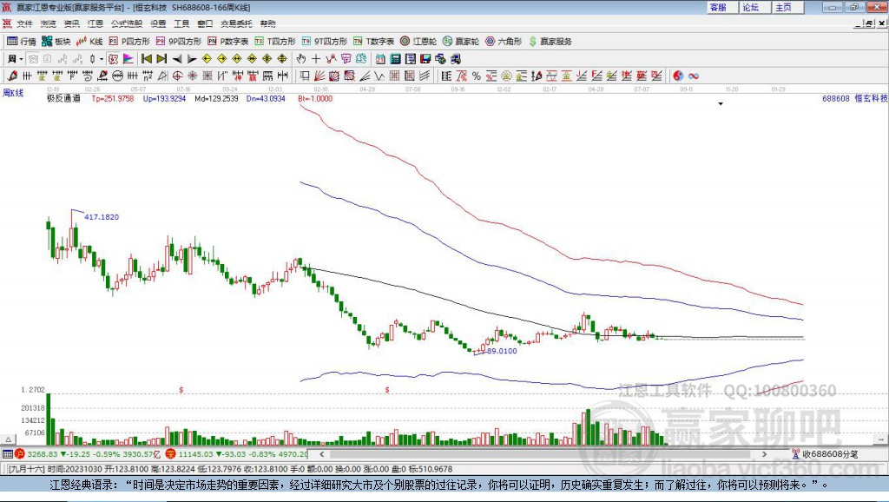The width and height of the screenshot is (889, 502).
Task: Click the up triangle button beside volume panel
Action: click(9, 439)
